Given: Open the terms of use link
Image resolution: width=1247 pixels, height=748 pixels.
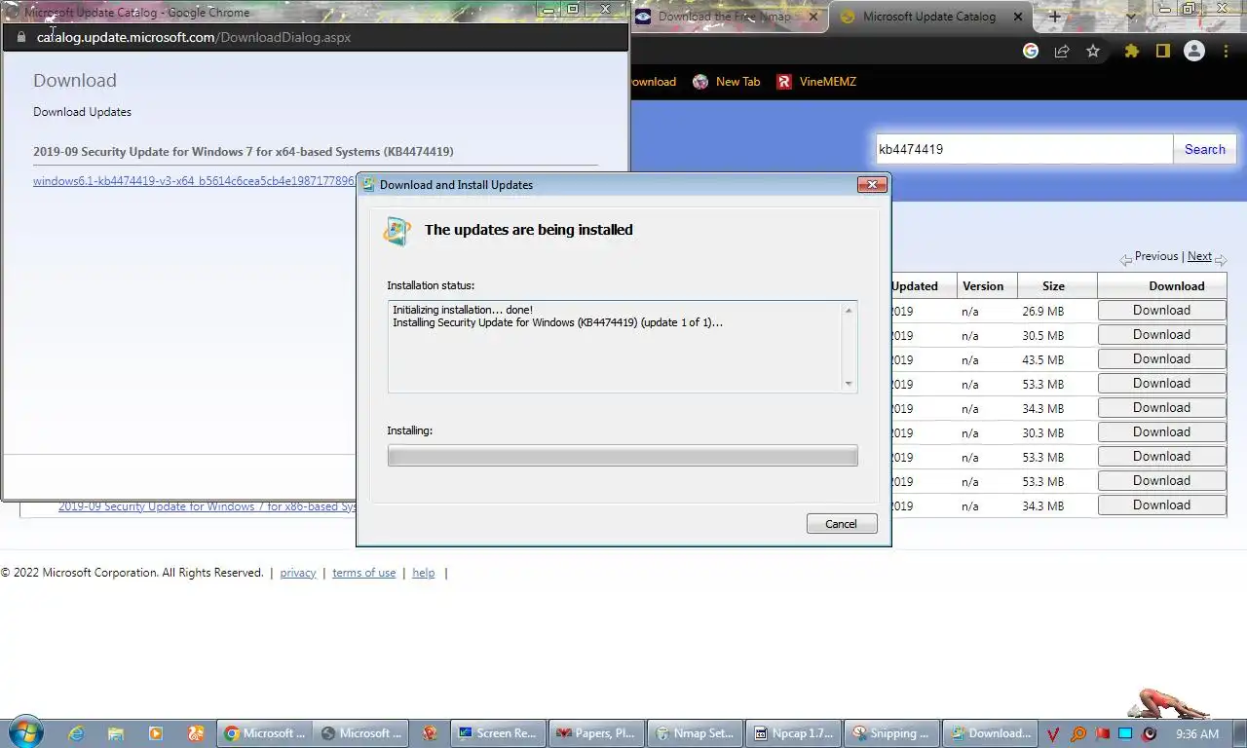Looking at the screenshot, I should pyautogui.click(x=363, y=573).
